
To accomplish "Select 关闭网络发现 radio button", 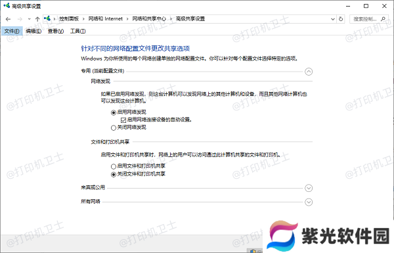I will (x=114, y=127).
